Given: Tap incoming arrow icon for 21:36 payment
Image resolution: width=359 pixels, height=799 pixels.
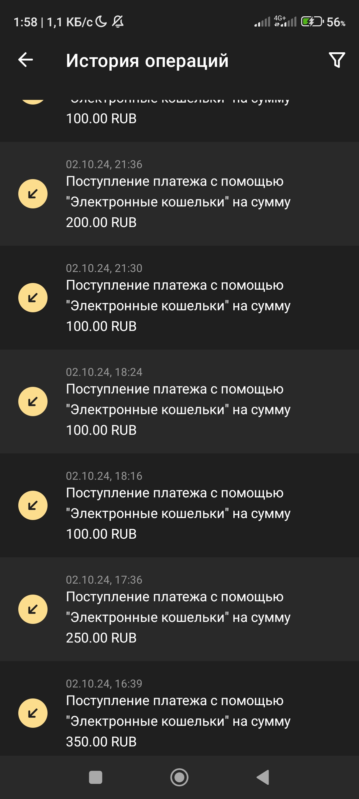Looking at the screenshot, I should [x=33, y=194].
